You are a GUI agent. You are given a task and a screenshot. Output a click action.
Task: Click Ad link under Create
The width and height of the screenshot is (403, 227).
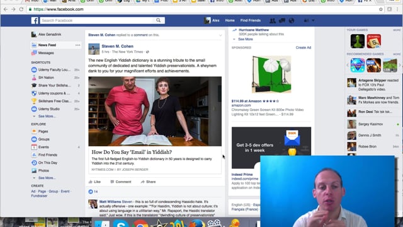[x=33, y=192]
